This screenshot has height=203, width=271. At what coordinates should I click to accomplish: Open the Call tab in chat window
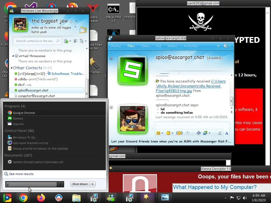tap(158, 46)
